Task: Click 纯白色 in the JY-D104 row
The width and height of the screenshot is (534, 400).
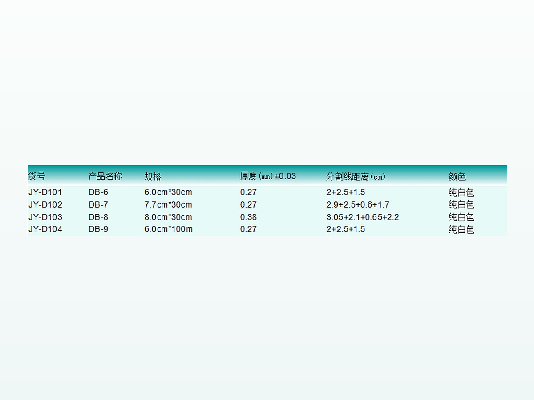Action: pos(461,230)
